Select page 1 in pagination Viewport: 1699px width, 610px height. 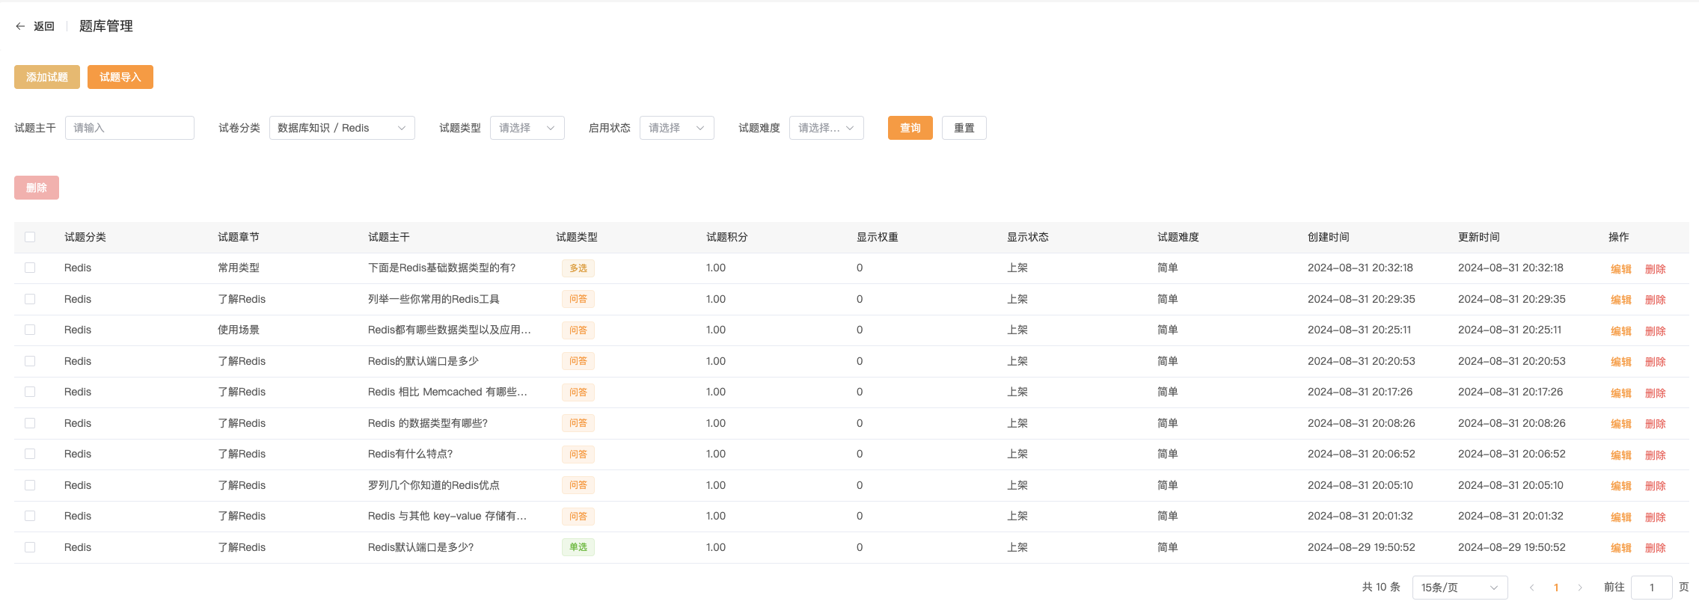pyautogui.click(x=1556, y=588)
